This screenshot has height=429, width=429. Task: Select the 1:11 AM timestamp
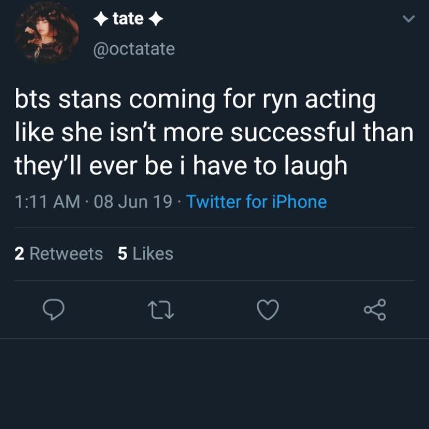pyautogui.click(x=47, y=202)
